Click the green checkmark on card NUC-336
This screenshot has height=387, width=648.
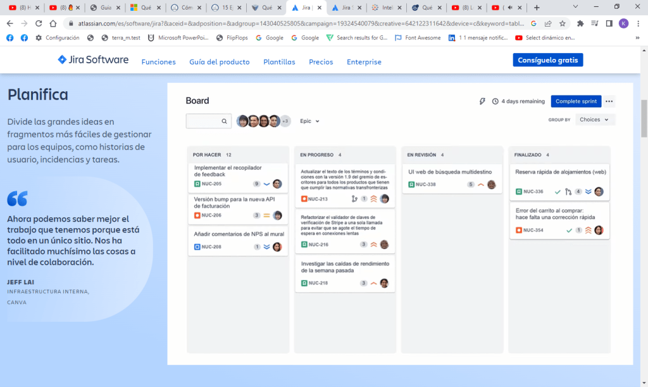point(558,192)
